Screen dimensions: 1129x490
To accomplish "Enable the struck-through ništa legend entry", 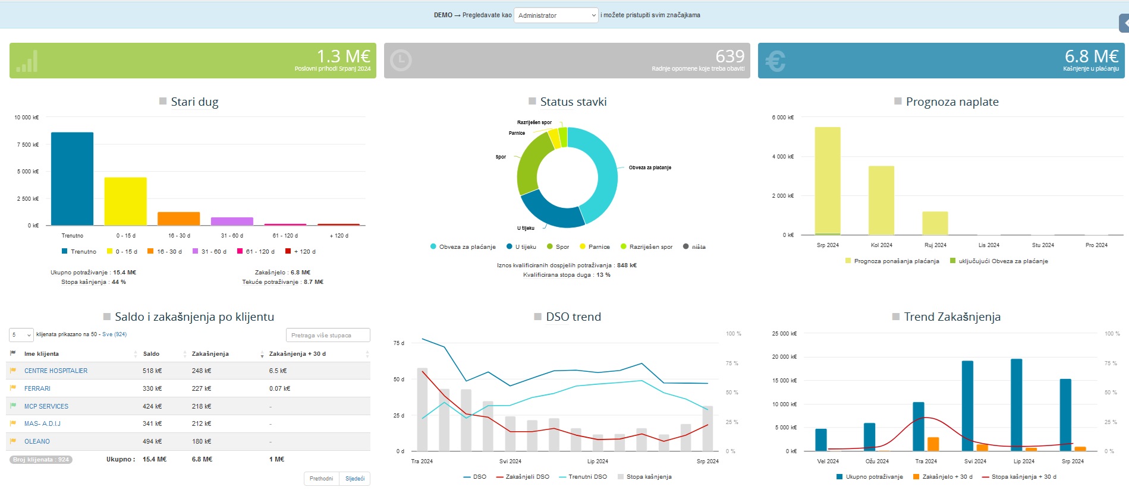I will point(694,246).
